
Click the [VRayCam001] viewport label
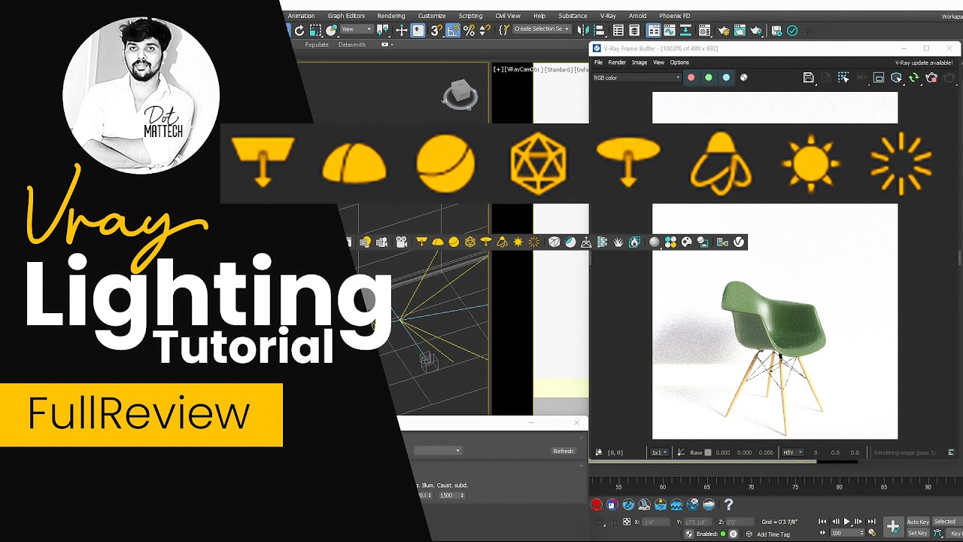tap(522, 69)
